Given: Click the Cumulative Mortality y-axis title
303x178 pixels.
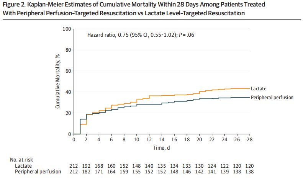Looking at the screenshot, I should (58, 81).
